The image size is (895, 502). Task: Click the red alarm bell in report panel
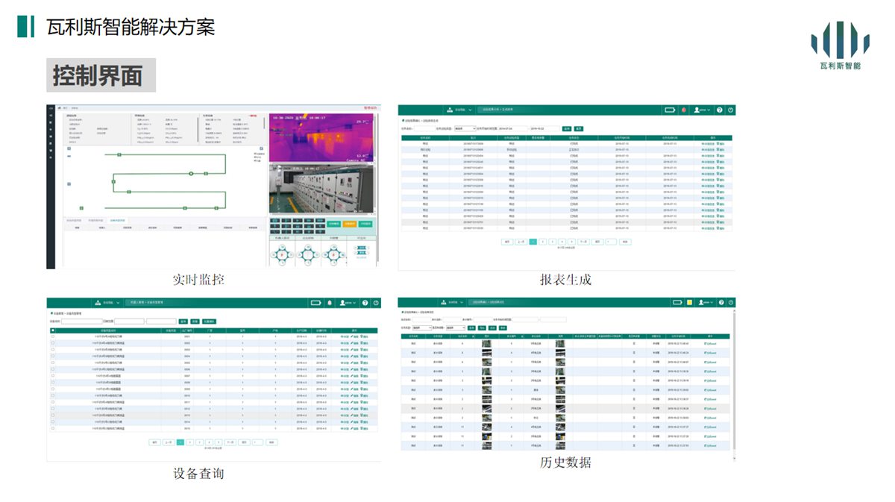[x=683, y=110]
